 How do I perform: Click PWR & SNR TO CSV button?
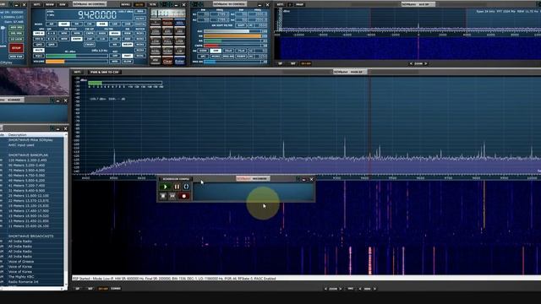104,72
